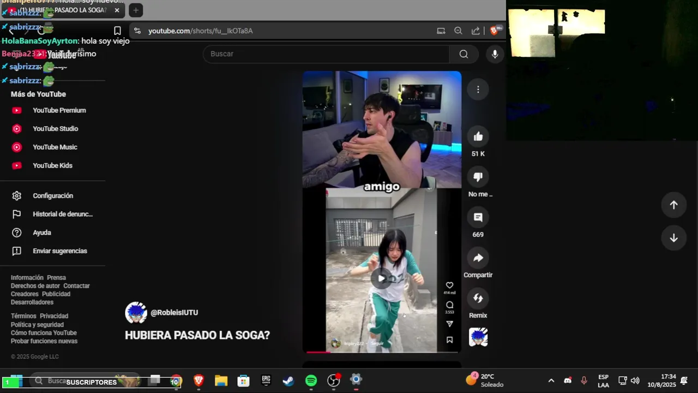
Task: Open a new browser tab
Action: click(136, 10)
